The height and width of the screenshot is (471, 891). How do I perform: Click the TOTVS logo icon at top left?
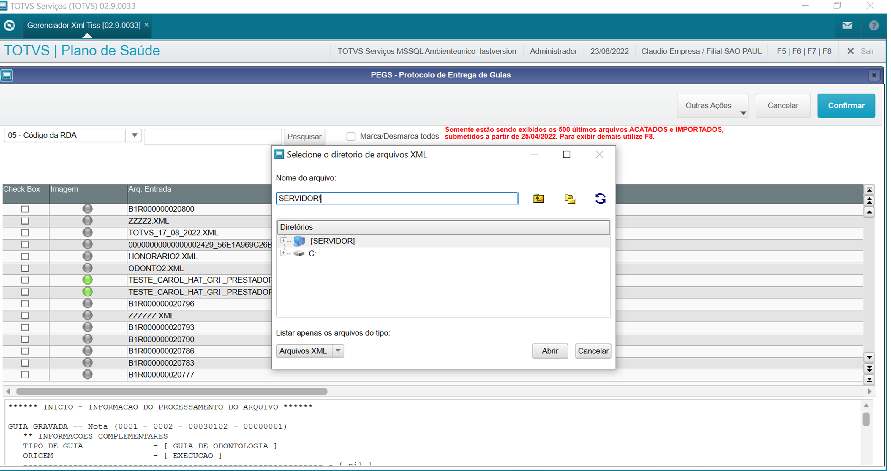10,25
